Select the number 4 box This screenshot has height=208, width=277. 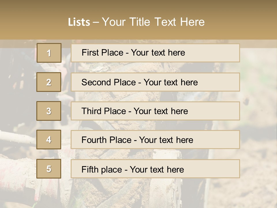pos(49,140)
